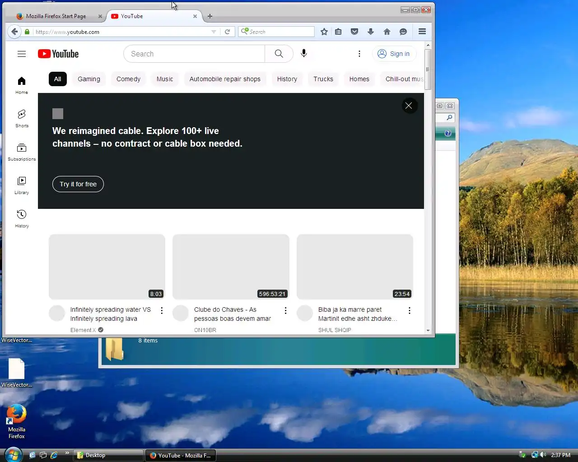The height and width of the screenshot is (462, 578).
Task: Open a new Firefox tab
Action: click(210, 16)
